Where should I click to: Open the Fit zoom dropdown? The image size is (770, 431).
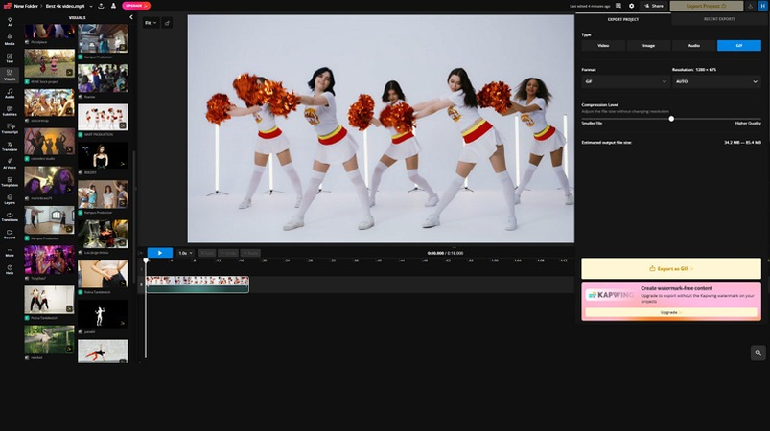point(151,23)
